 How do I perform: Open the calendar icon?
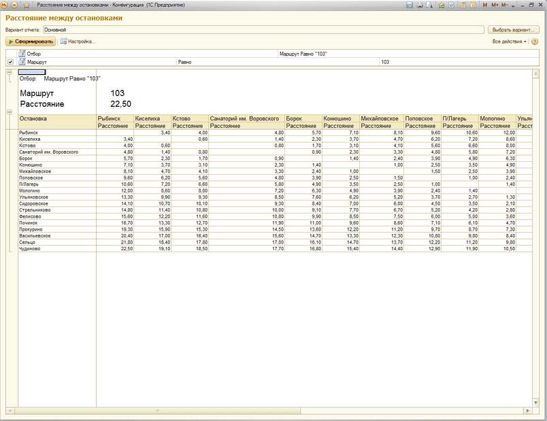[473, 5]
